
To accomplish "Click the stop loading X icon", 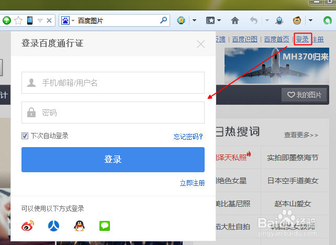I will 49,20.
